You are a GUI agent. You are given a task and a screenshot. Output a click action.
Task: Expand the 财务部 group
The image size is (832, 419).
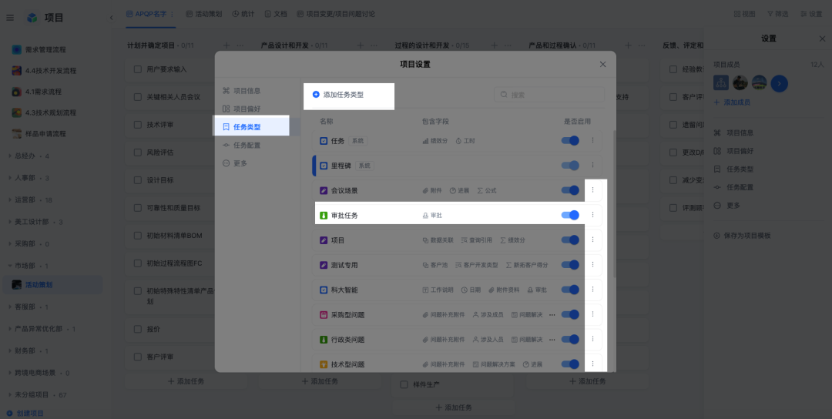(9, 350)
